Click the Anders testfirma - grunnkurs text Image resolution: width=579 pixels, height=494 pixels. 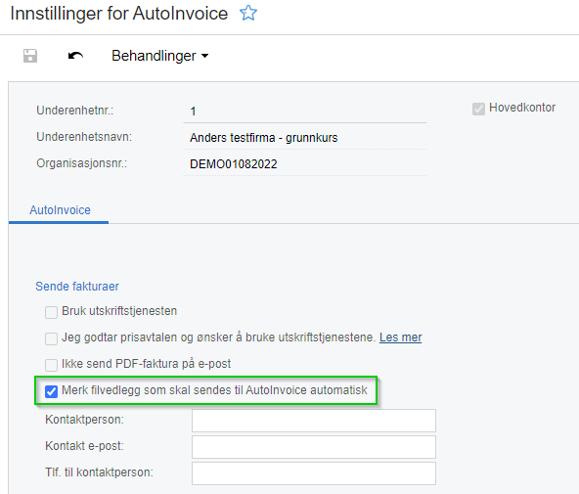click(x=264, y=138)
